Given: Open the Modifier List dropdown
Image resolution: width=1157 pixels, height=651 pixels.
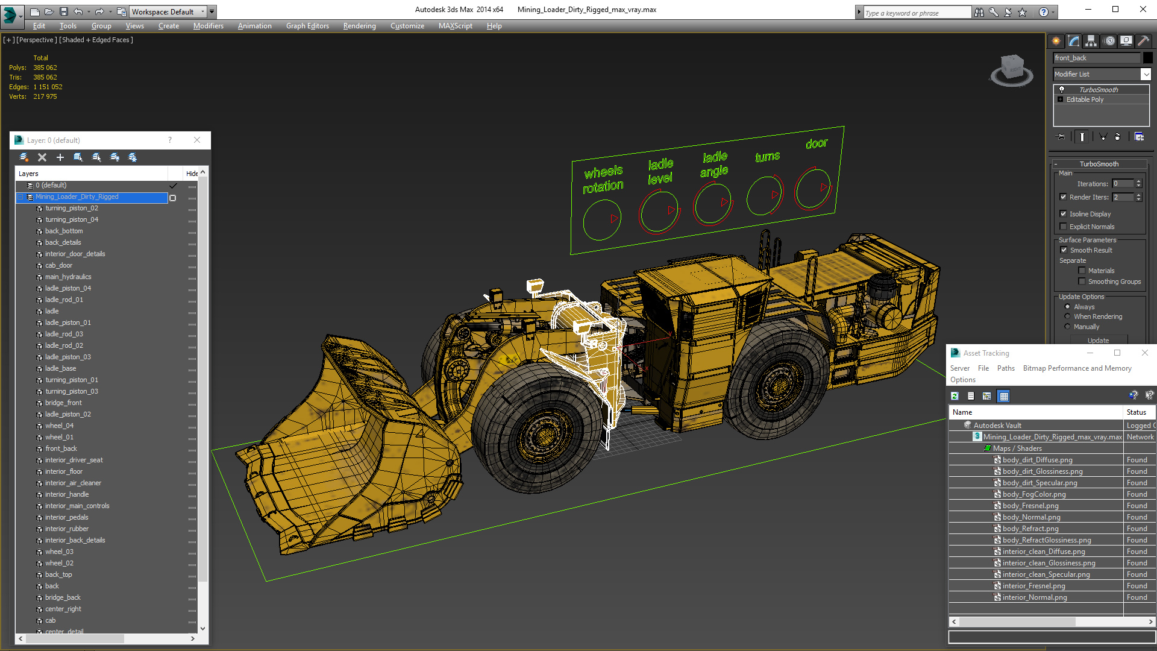Looking at the screenshot, I should (x=1146, y=74).
